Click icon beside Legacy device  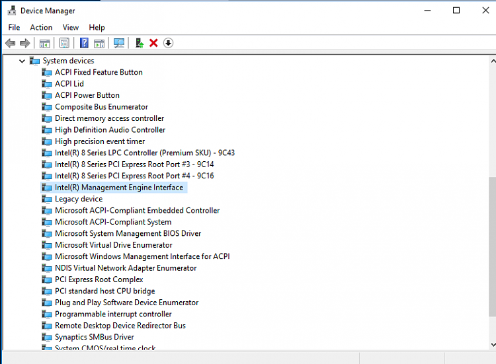47,199
